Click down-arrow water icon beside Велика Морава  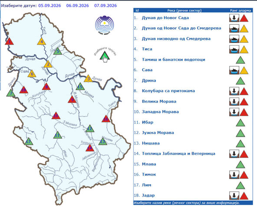tap(234, 102)
